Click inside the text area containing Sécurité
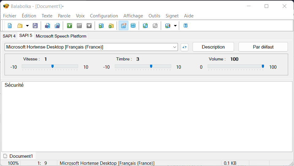Screen dimensions: 294x166 (147, 116)
